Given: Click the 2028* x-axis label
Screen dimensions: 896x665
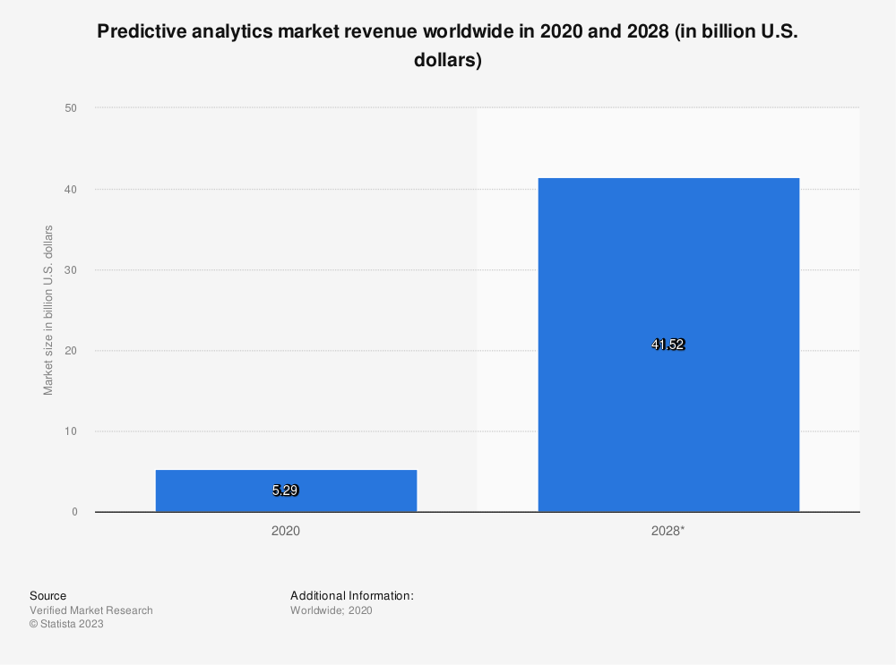Looking at the screenshot, I should click(668, 531).
